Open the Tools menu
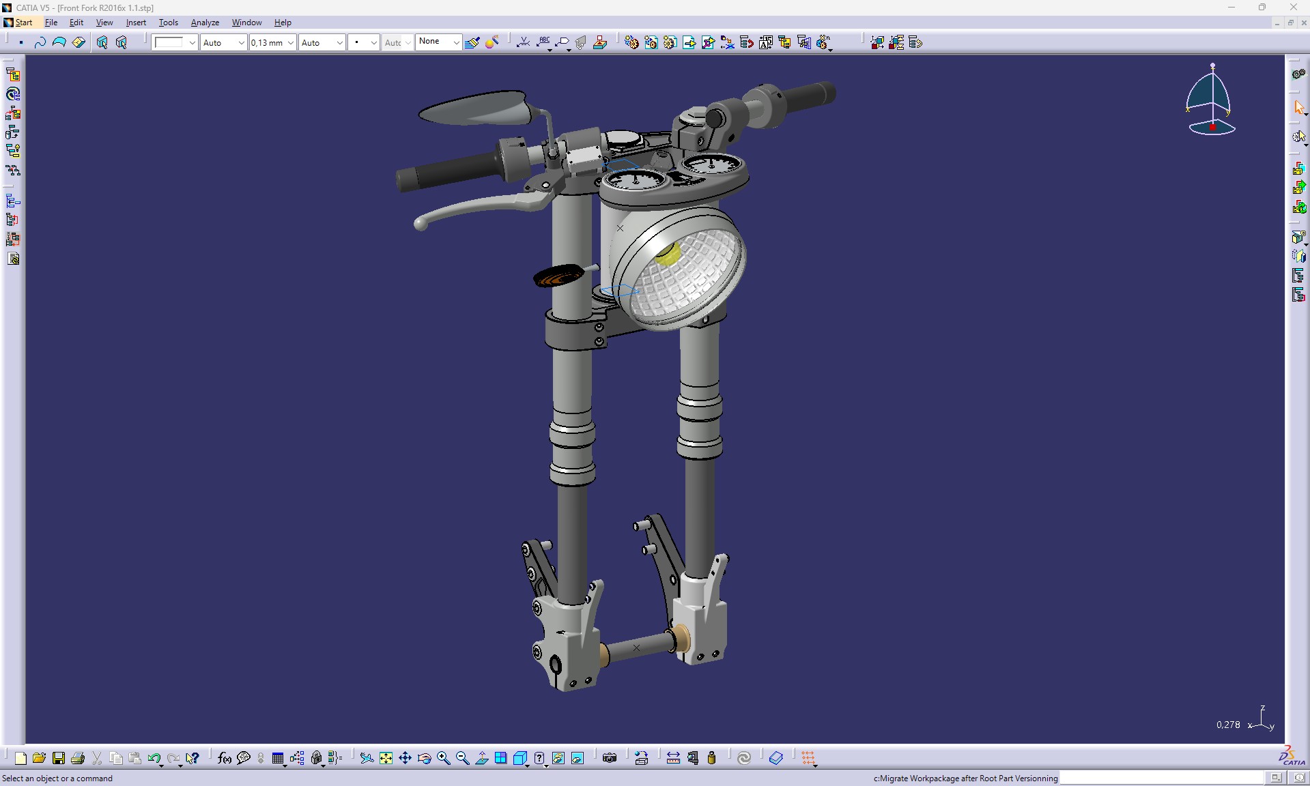Viewport: 1310px width, 786px height. tap(168, 23)
